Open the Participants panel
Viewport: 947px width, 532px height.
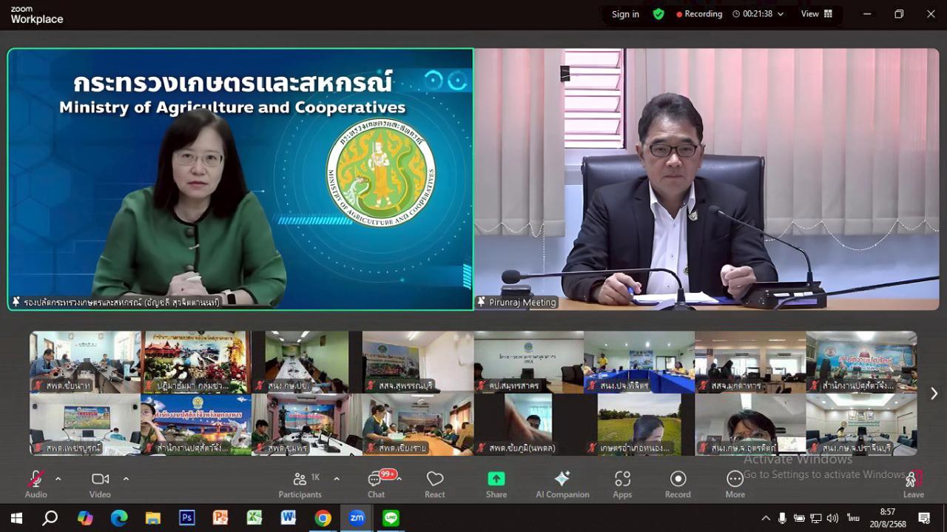point(300,485)
